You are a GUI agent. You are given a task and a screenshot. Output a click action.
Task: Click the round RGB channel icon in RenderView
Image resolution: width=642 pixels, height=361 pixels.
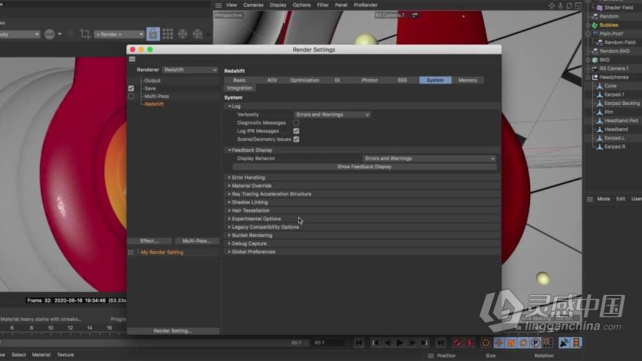50,34
